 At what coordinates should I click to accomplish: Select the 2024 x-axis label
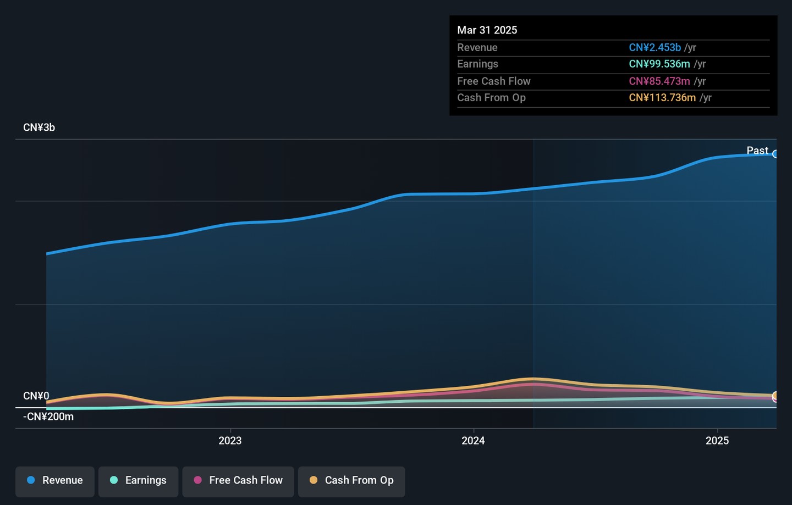pyautogui.click(x=473, y=441)
